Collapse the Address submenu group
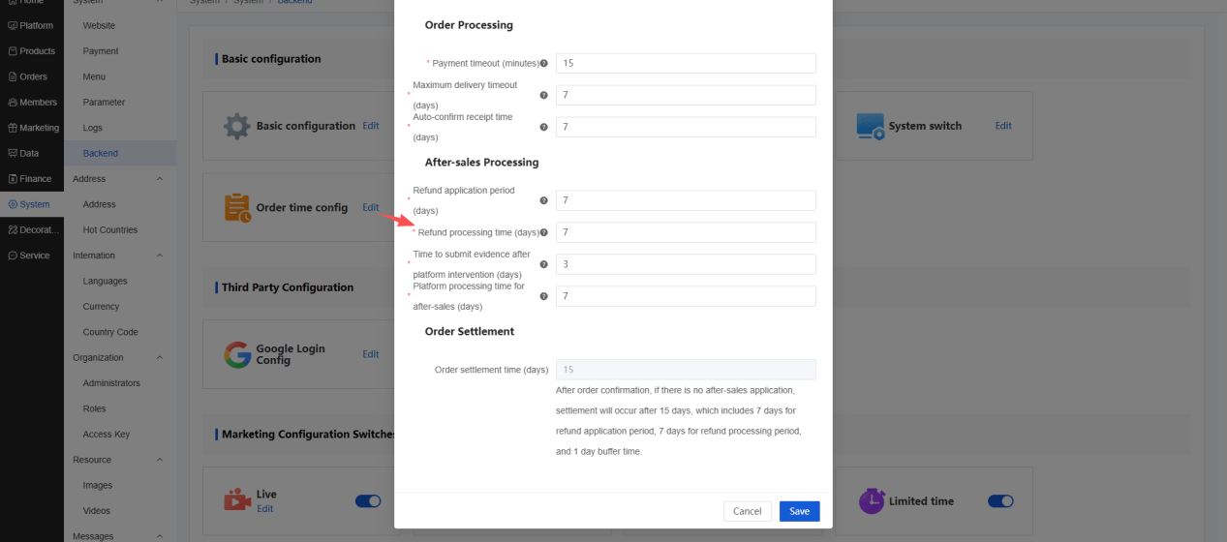The height and width of the screenshot is (542, 1227). [160, 179]
